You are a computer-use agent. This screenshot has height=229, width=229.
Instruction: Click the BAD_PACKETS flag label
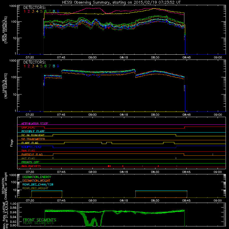[31, 166]
